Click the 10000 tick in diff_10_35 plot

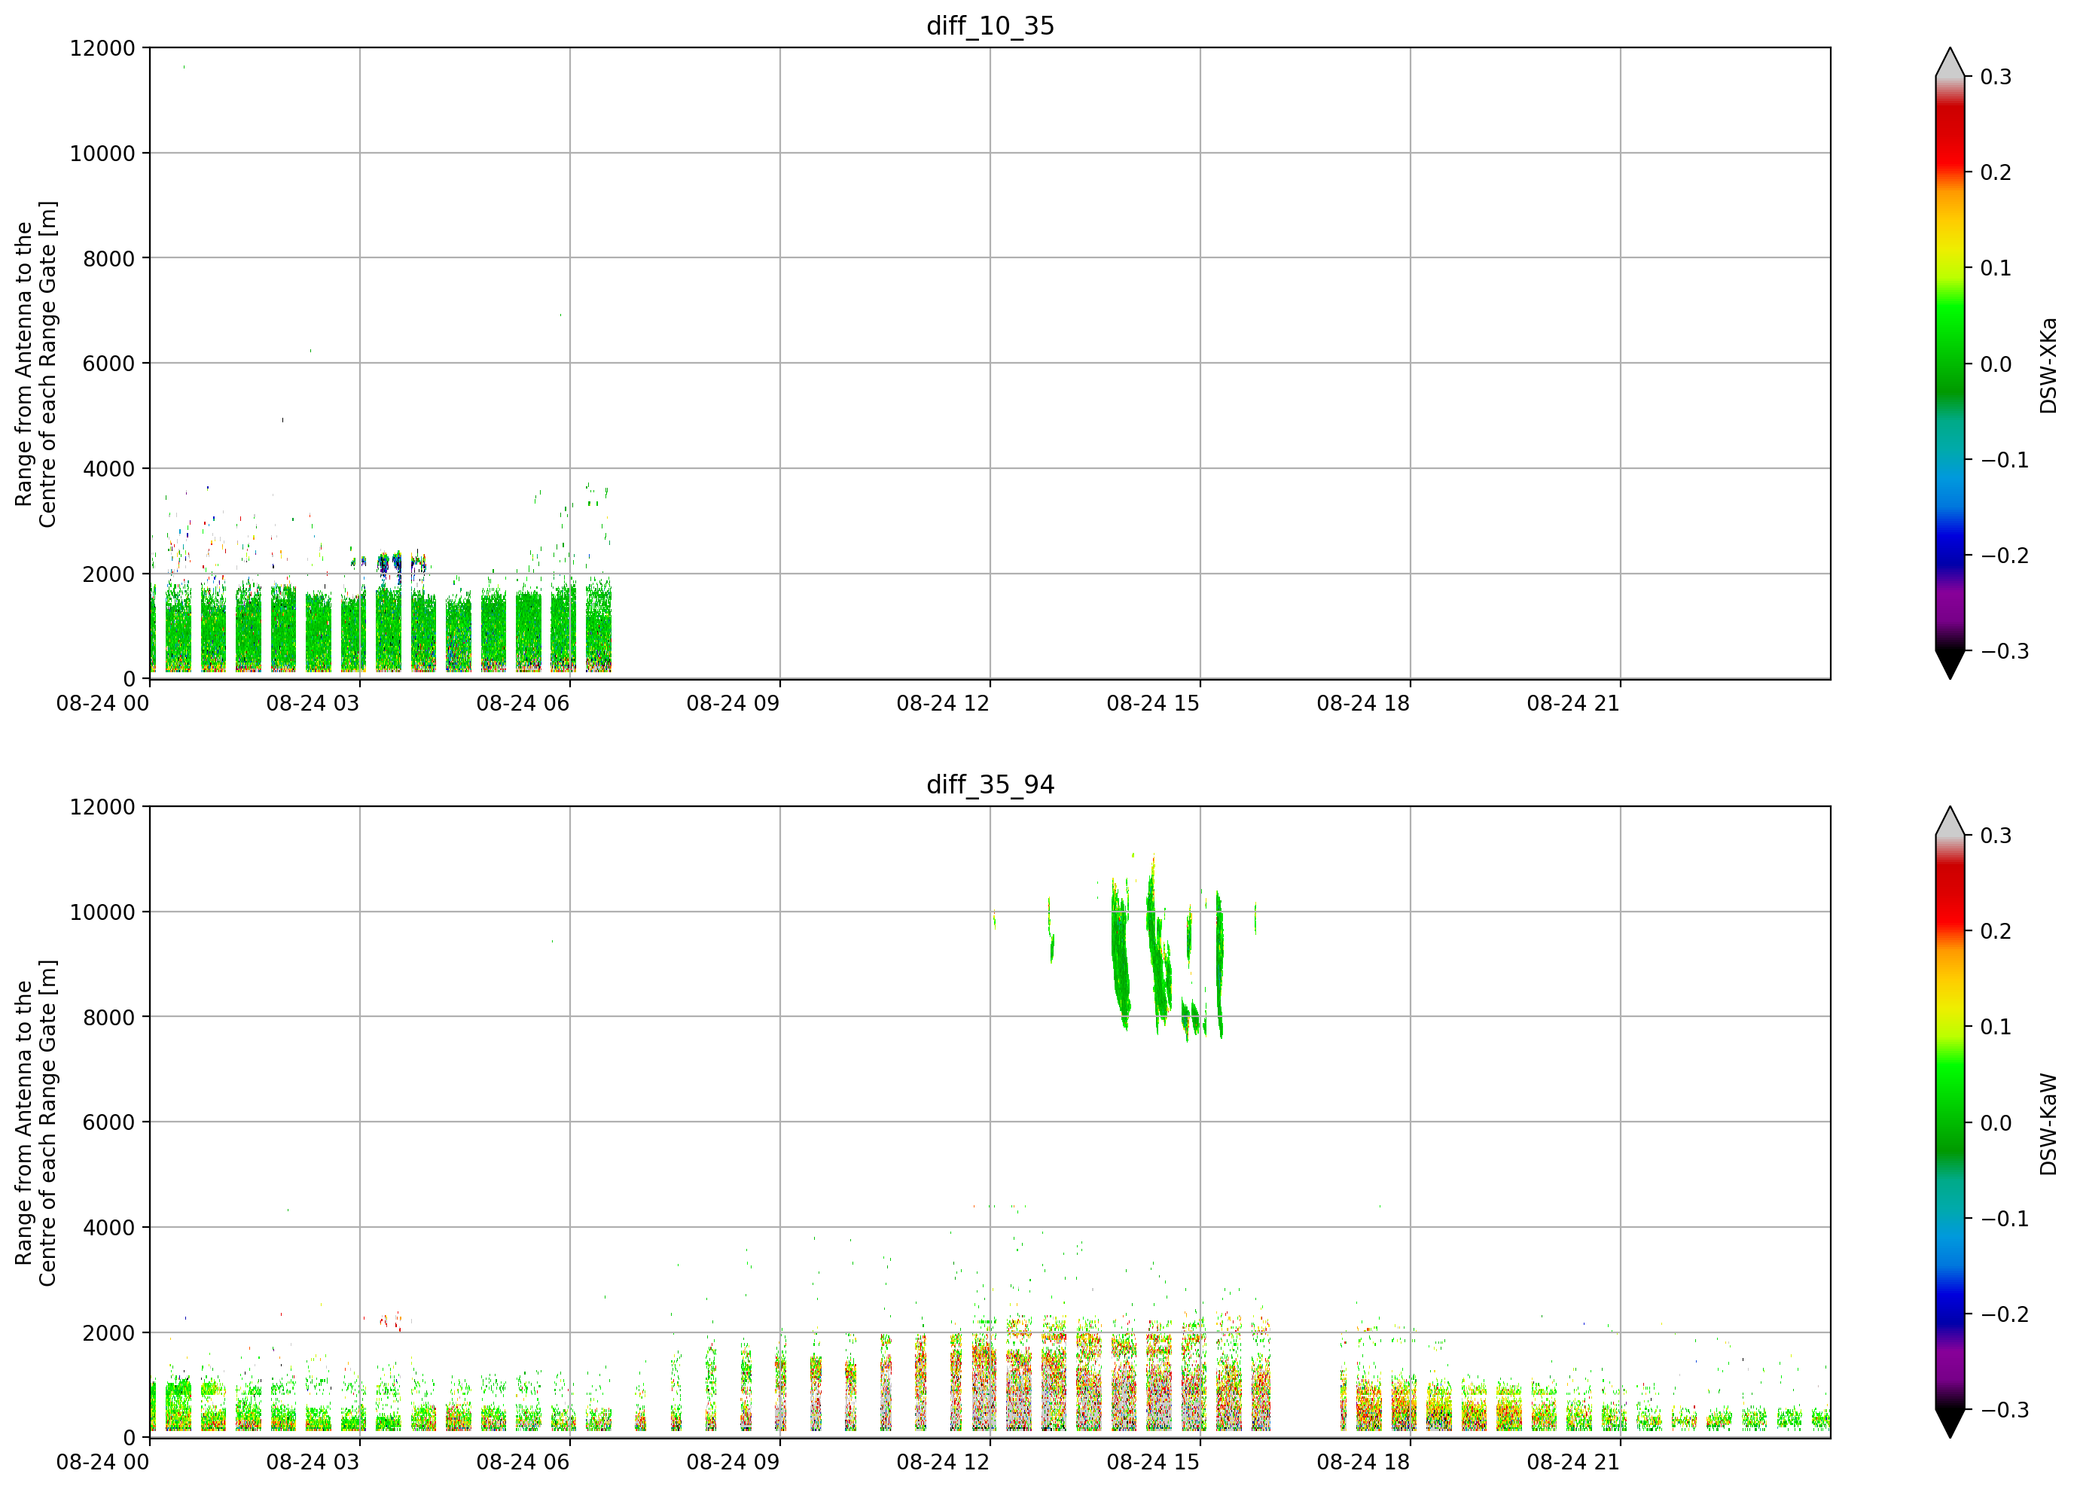pos(102,154)
